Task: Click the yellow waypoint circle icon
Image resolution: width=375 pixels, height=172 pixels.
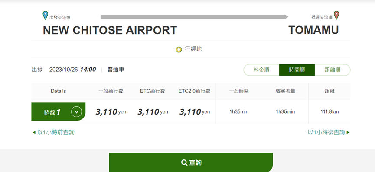Action: point(179,50)
